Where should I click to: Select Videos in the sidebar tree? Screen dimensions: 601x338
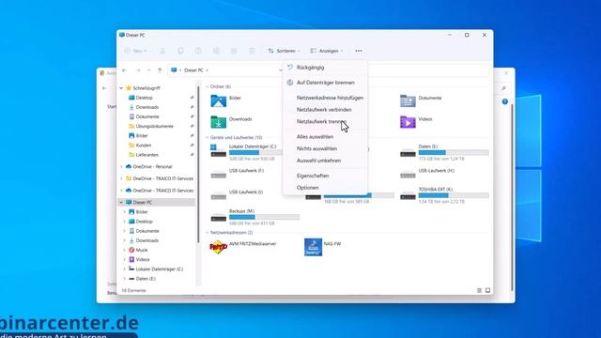click(139, 259)
